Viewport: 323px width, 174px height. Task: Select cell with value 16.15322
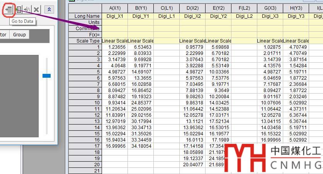click(x=270, y=133)
